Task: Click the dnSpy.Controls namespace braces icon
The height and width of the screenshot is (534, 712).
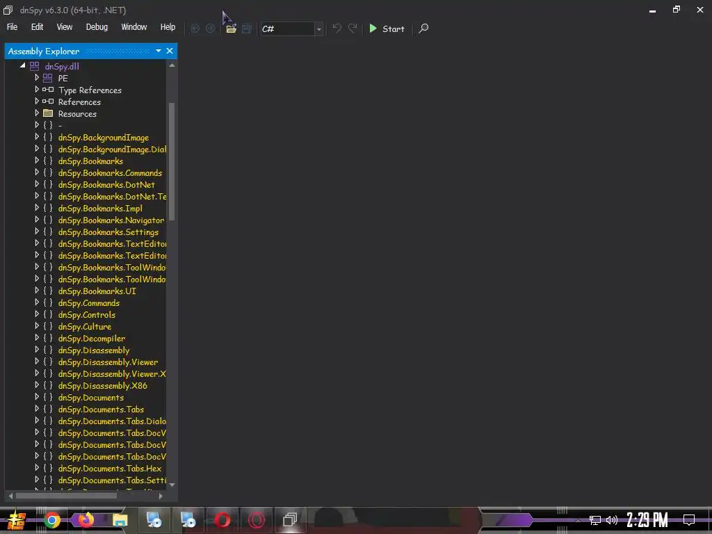Action: coord(48,314)
